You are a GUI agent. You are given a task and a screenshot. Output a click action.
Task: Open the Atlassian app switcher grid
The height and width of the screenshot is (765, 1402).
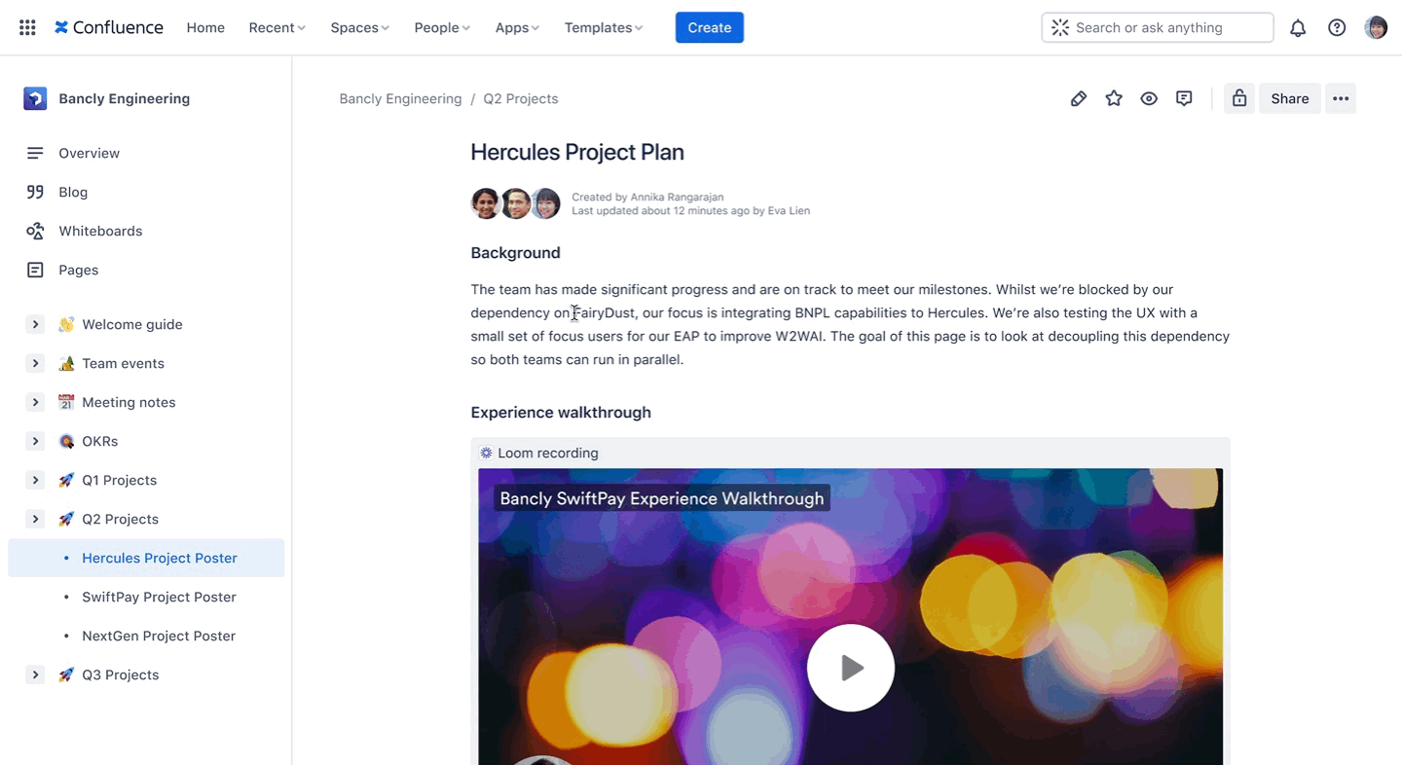(26, 27)
